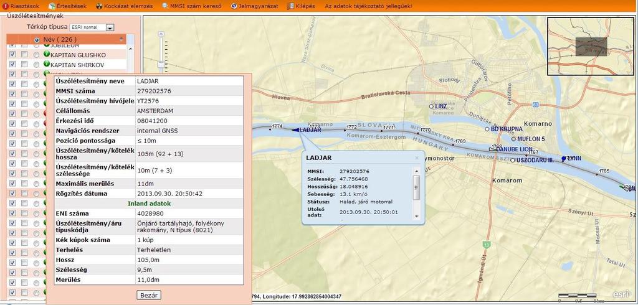Click the road 13 shield on map

click(x=486, y=245)
